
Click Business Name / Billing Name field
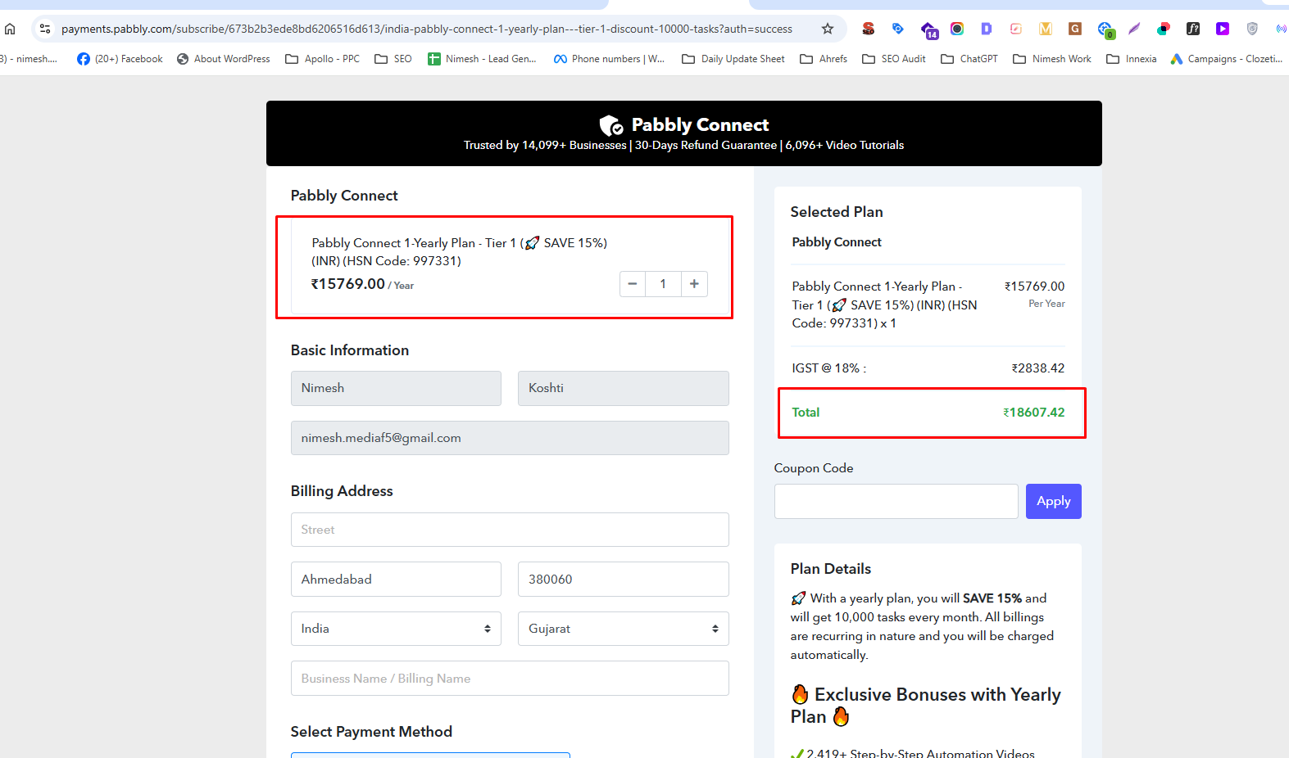pos(510,679)
